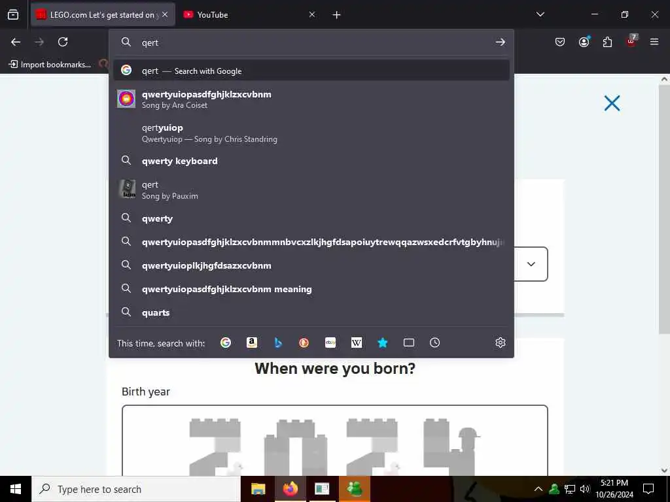Open the Windows Start menu

[x=16, y=489]
